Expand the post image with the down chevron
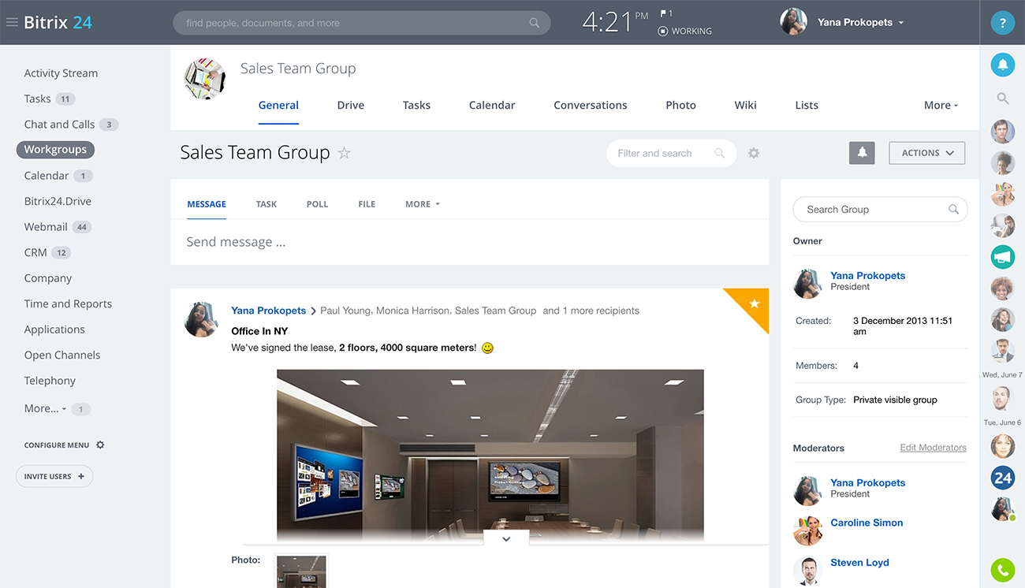Image resolution: width=1025 pixels, height=588 pixels. pos(506,539)
